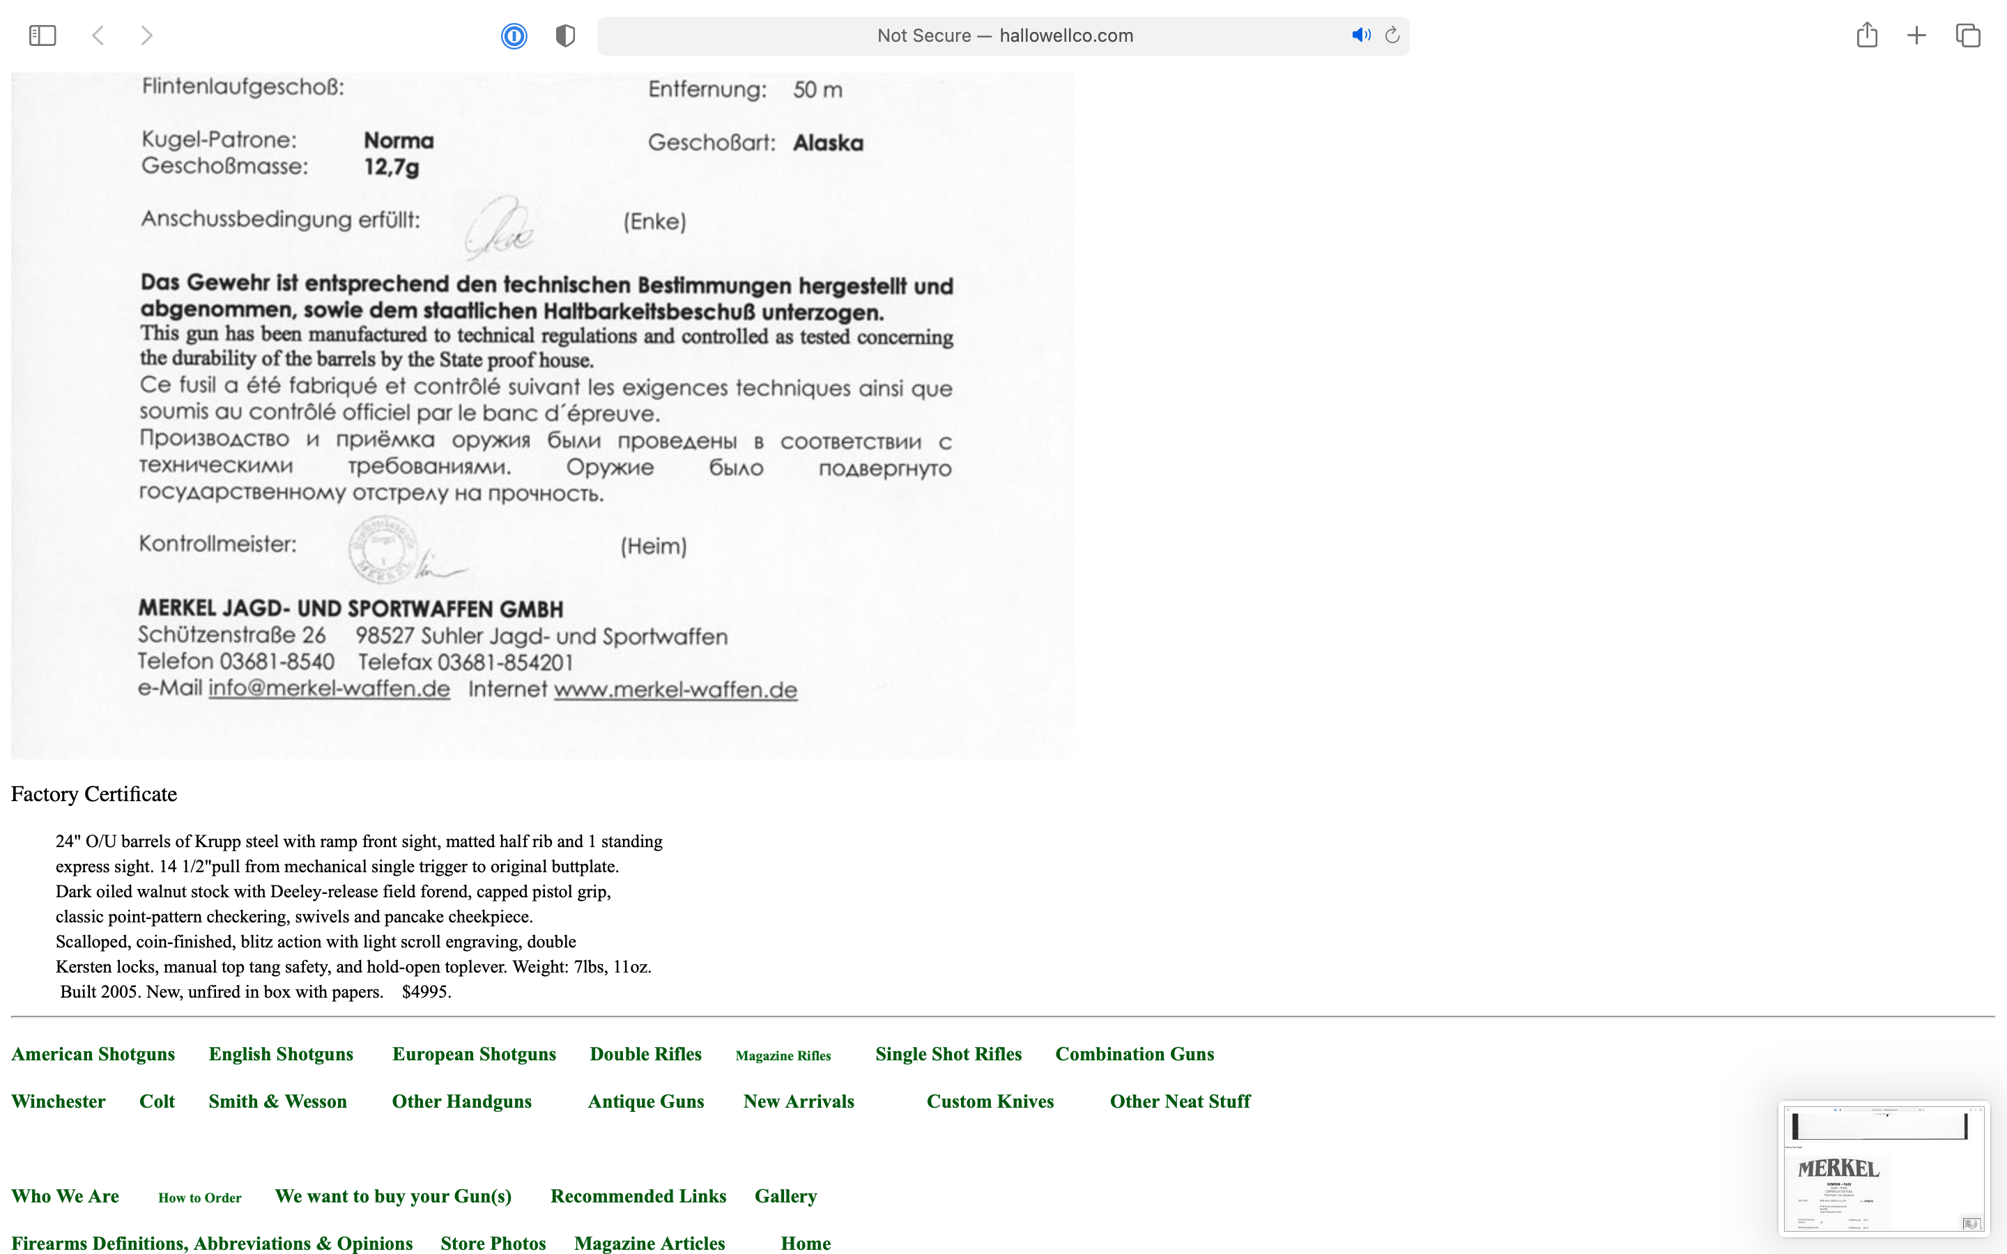Open the Who We Are page
Image resolution: width=2007 pixels, height=1254 pixels.
tap(65, 1196)
